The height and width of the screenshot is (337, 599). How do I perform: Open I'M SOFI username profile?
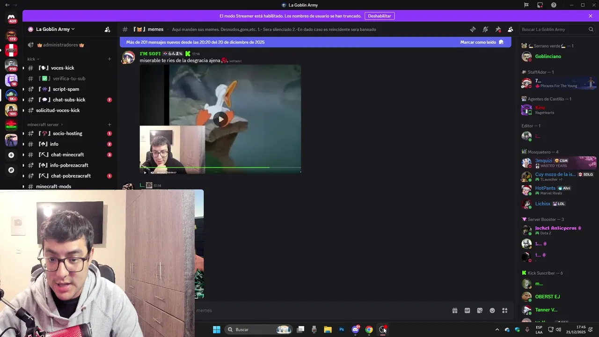(150, 54)
